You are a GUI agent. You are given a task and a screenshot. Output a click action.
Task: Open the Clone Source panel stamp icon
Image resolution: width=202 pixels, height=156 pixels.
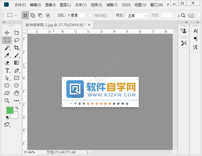point(184,31)
